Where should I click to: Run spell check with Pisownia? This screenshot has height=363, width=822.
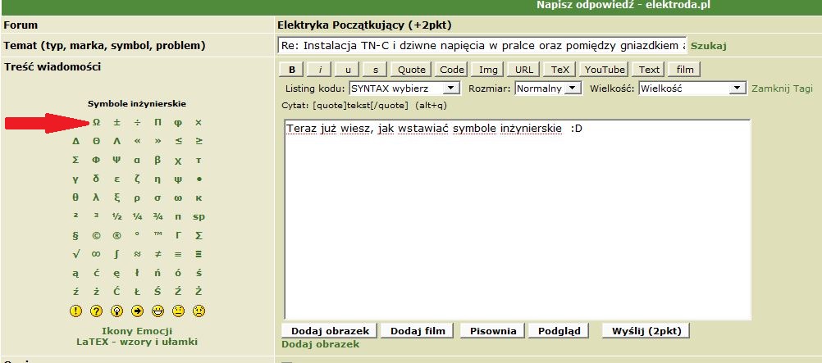[493, 330]
